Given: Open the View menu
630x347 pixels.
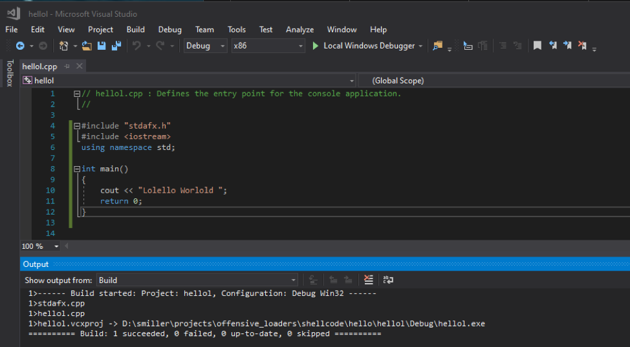Looking at the screenshot, I should [66, 30].
